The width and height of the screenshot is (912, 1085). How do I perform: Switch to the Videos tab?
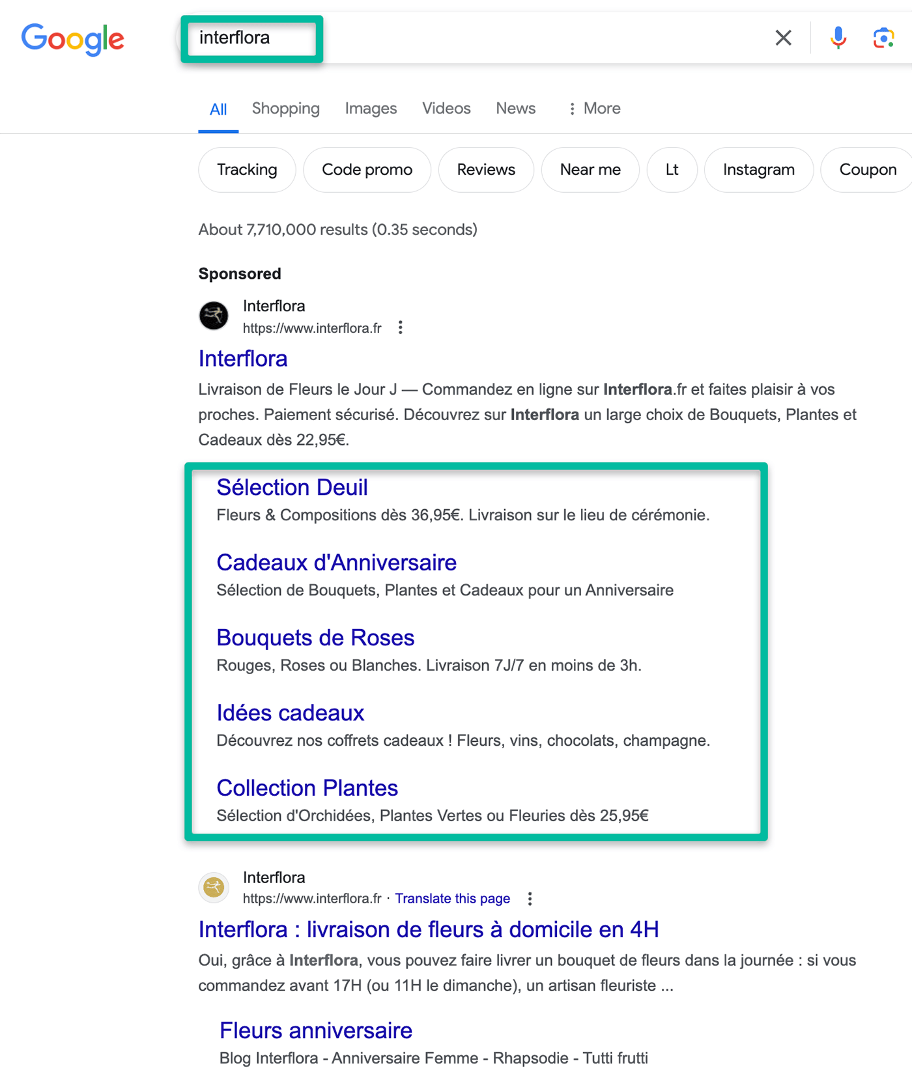446,108
